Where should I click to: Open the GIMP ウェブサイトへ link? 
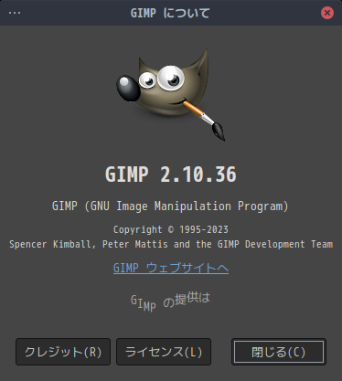click(171, 268)
